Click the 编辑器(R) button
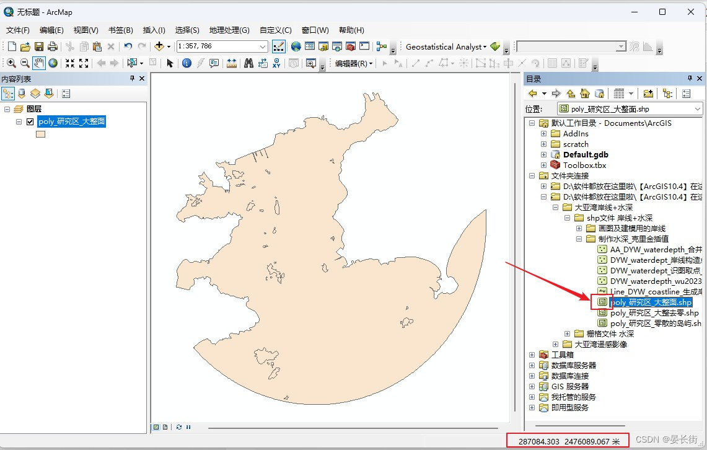 click(x=354, y=63)
